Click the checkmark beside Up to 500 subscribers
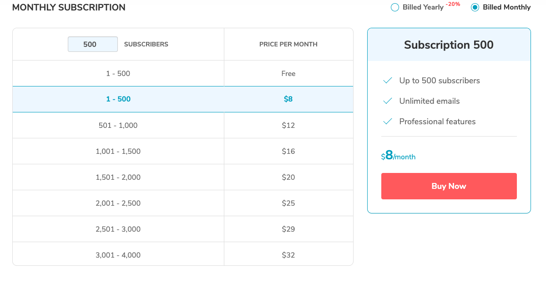Screen dimensions: 546x284 pyautogui.click(x=388, y=81)
